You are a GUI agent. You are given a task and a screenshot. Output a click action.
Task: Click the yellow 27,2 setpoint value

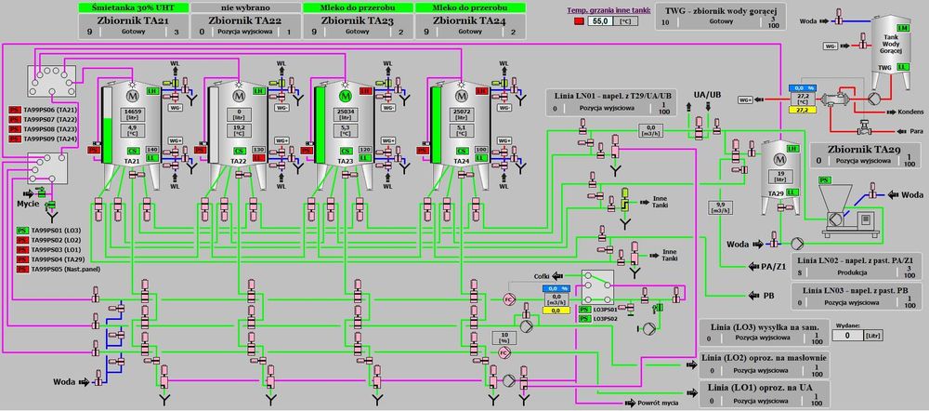(803, 111)
